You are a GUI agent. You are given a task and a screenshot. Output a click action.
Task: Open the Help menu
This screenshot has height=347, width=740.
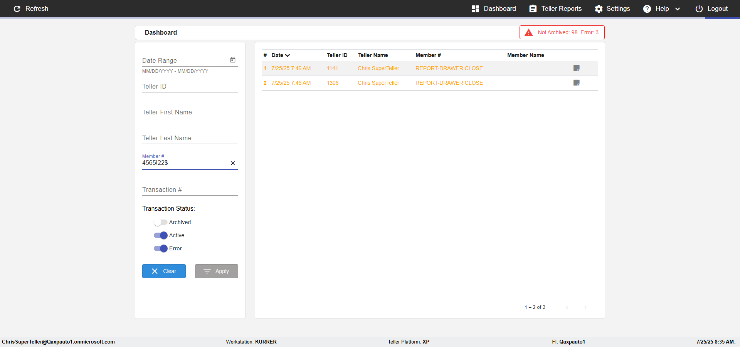(x=661, y=8)
